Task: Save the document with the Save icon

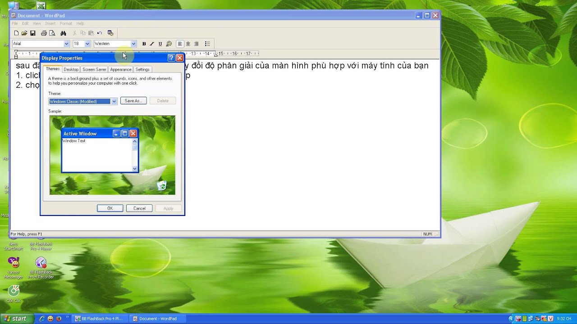Action: (x=33, y=33)
